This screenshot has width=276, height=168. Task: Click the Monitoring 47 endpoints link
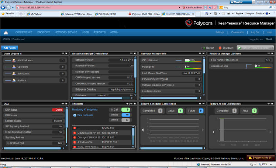pyautogui.click(x=85, y=109)
